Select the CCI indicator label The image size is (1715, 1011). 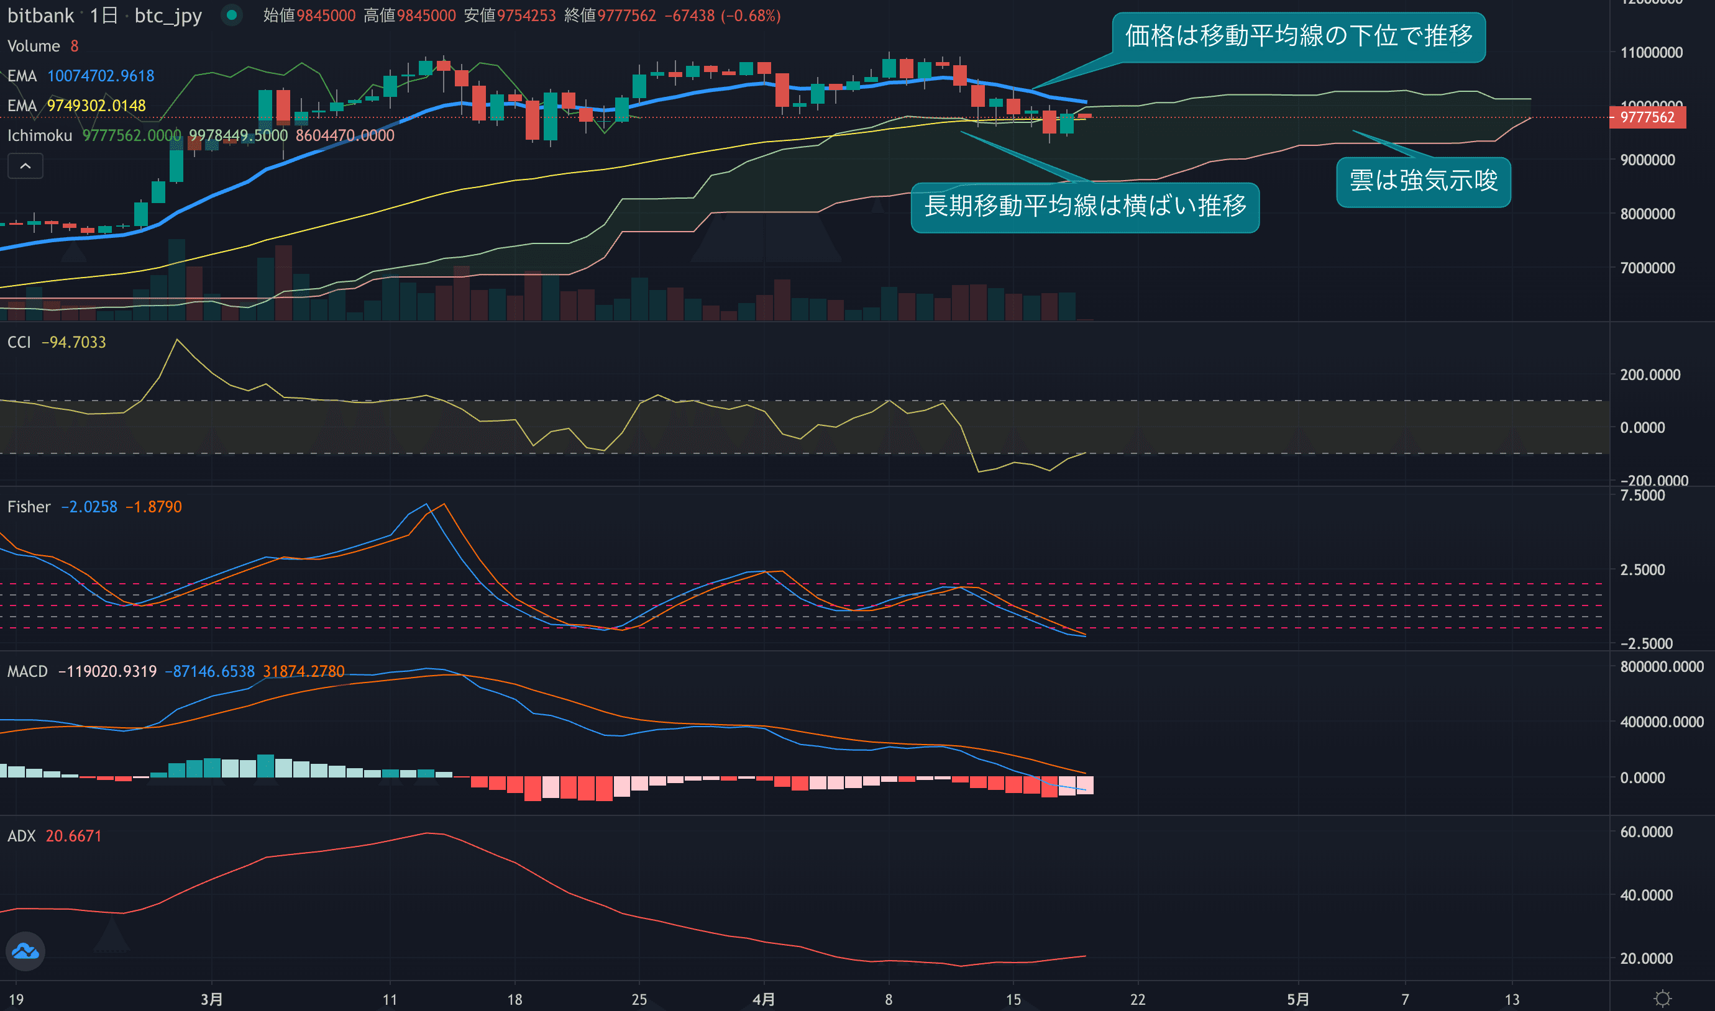[x=19, y=342]
